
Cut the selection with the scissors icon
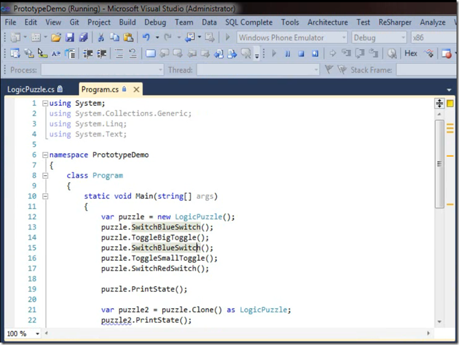(x=101, y=38)
